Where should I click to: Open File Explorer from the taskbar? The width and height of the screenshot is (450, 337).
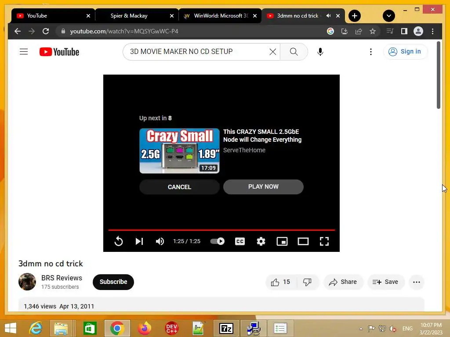pos(61,328)
